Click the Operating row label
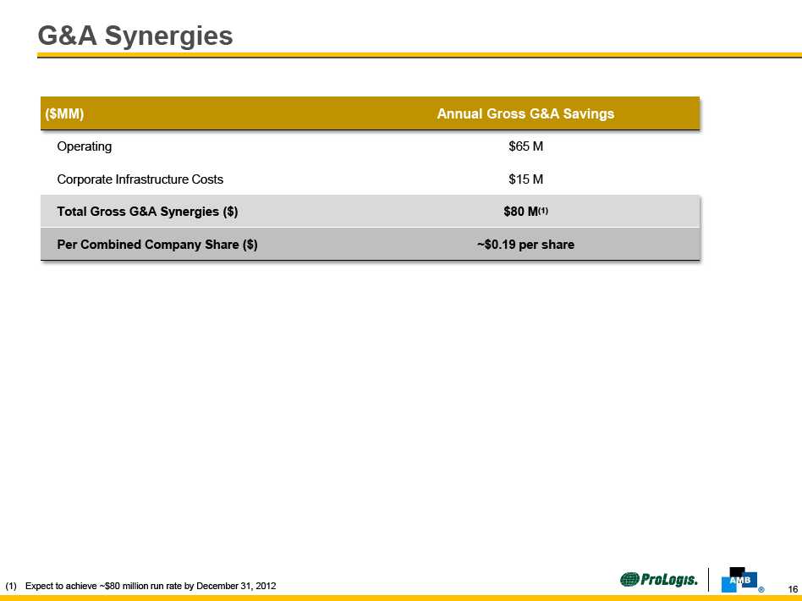Viewport: 802px width, 601px height. pos(84,146)
